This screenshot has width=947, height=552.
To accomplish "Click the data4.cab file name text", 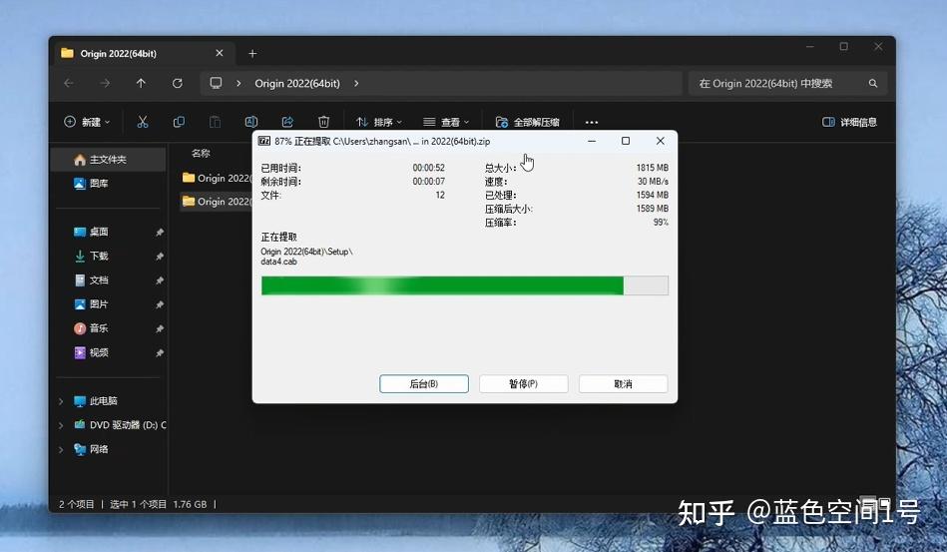I will point(279,262).
